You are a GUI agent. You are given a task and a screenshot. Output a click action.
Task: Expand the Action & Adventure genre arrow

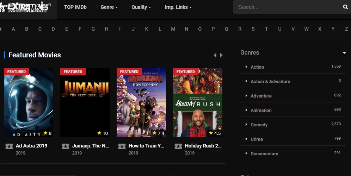[x=246, y=81]
